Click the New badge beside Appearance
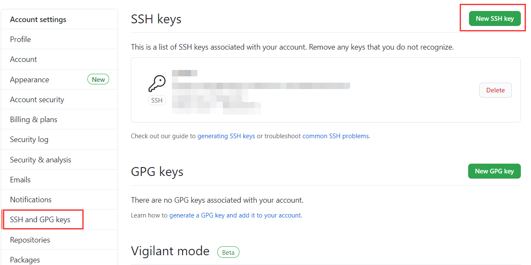This screenshot has width=531, height=265. [x=98, y=79]
